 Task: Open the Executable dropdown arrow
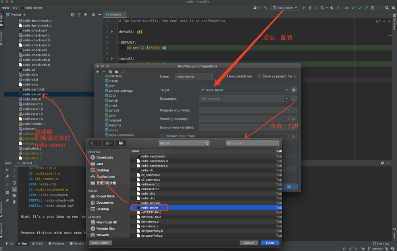286,99
